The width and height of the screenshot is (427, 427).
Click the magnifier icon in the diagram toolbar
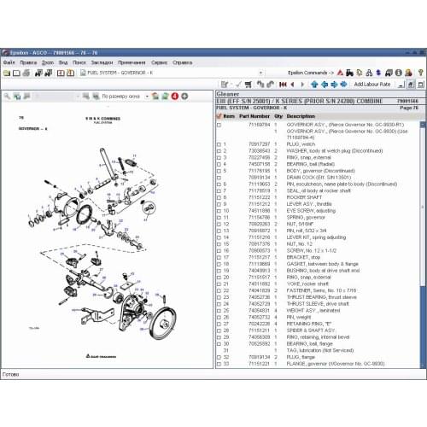[7, 97]
